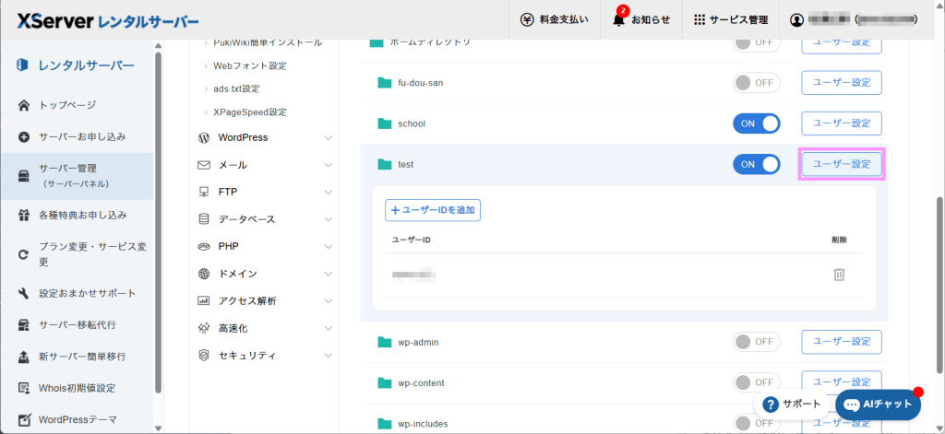Click the page's vertical scrollbar
This screenshot has height=434, width=945.
[939, 230]
